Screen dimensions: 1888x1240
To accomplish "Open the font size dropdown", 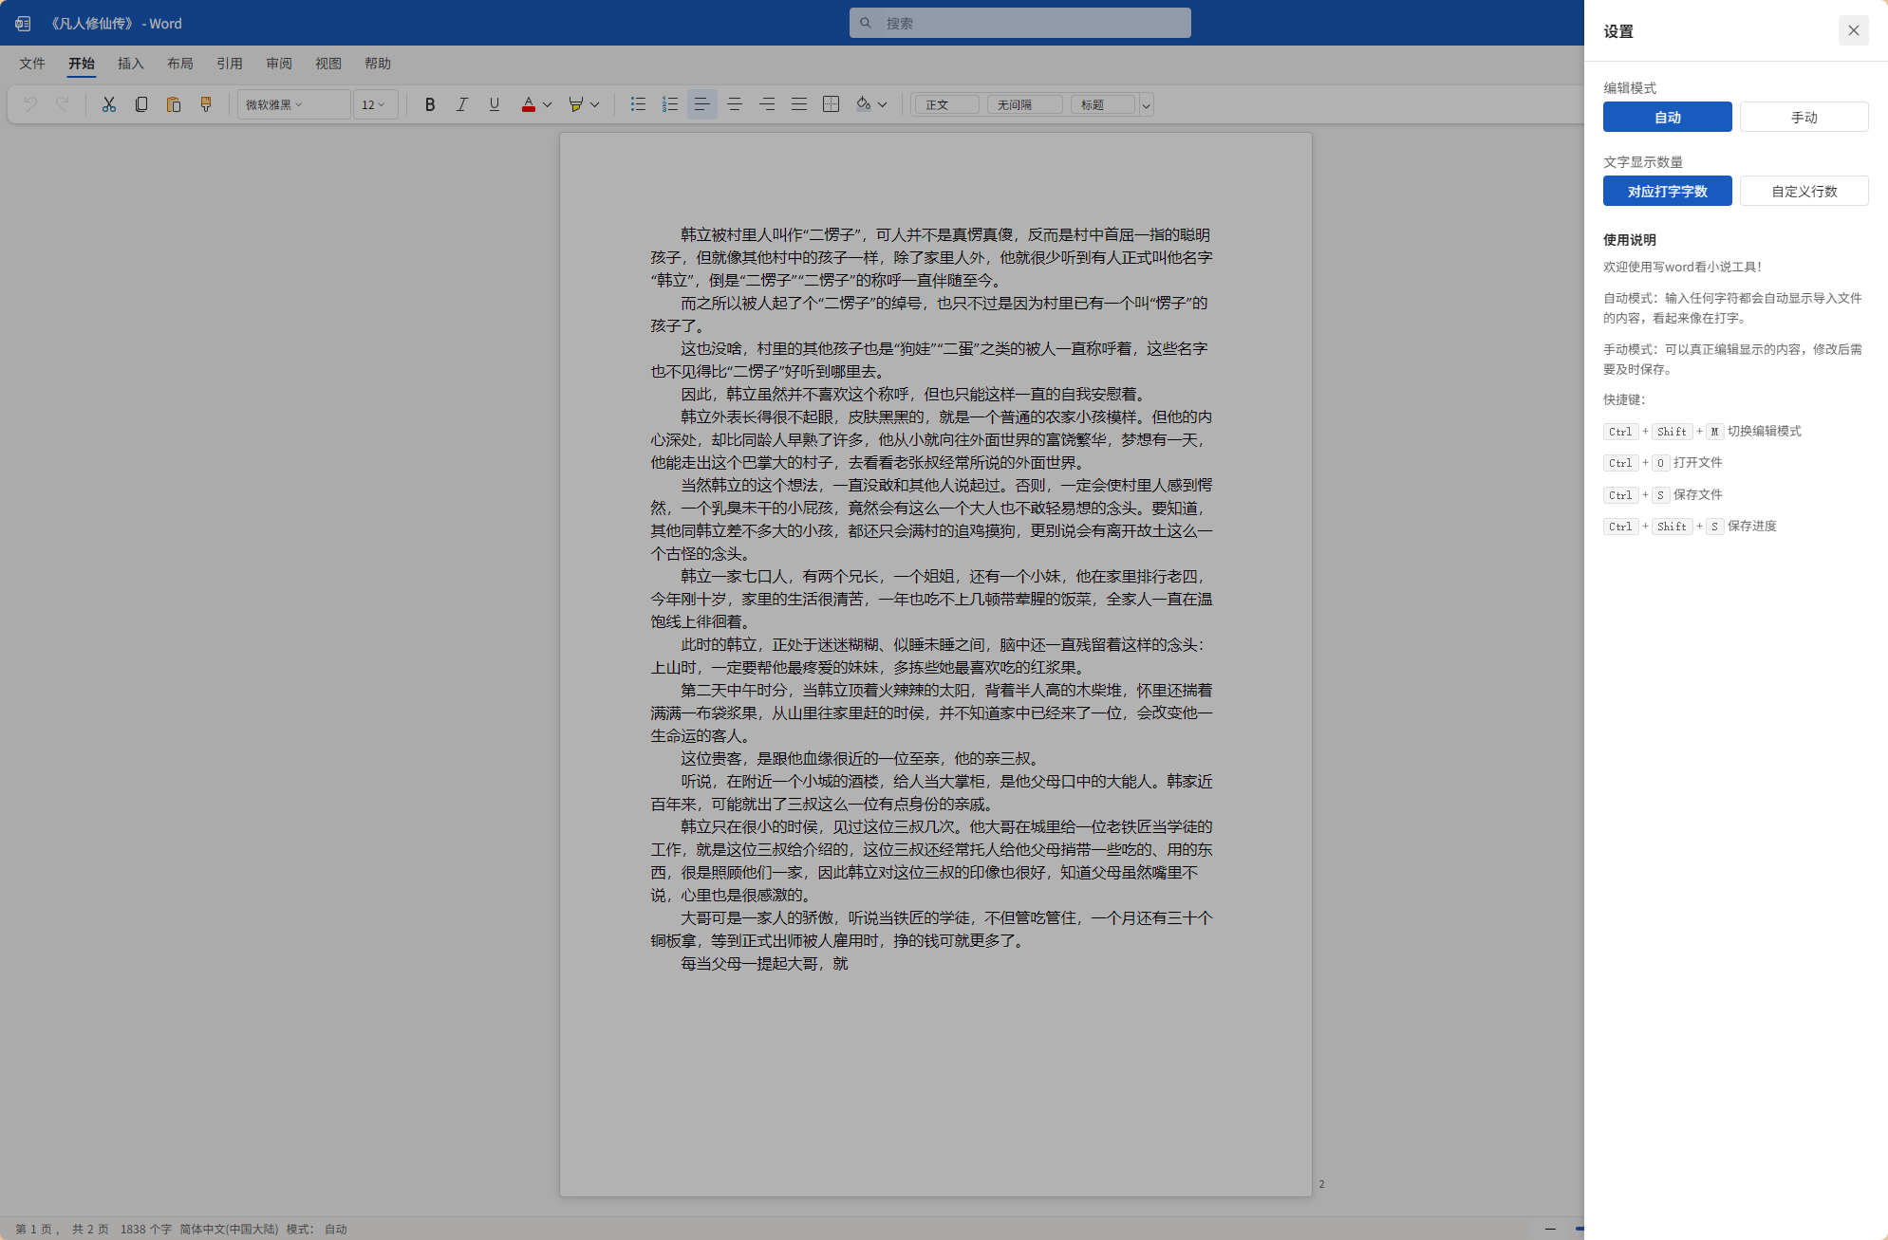I will pyautogui.click(x=374, y=104).
